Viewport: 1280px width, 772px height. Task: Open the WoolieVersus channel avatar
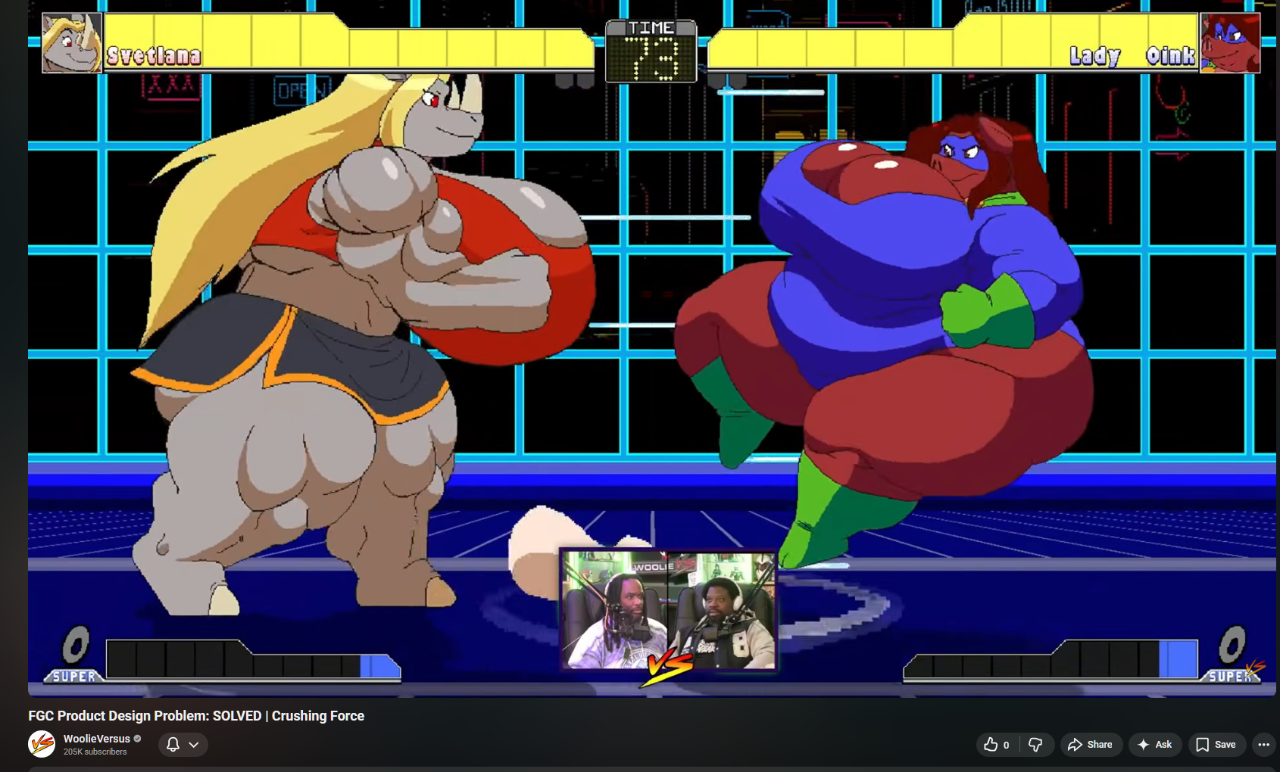point(42,744)
